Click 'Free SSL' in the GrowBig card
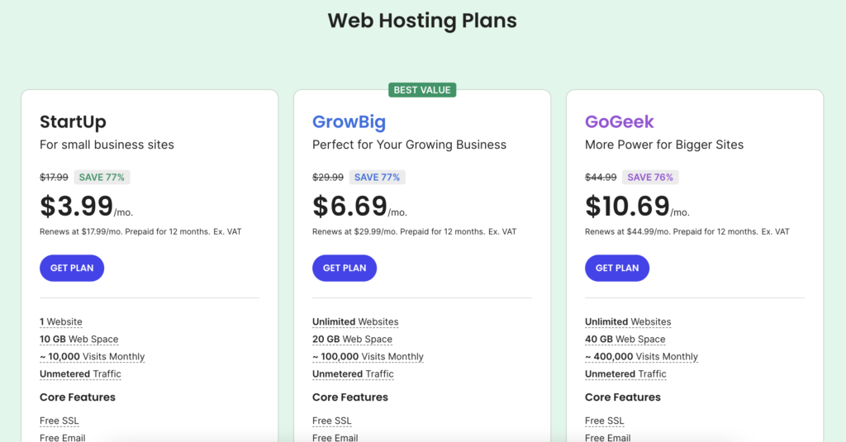The height and width of the screenshot is (442, 846). (332, 421)
